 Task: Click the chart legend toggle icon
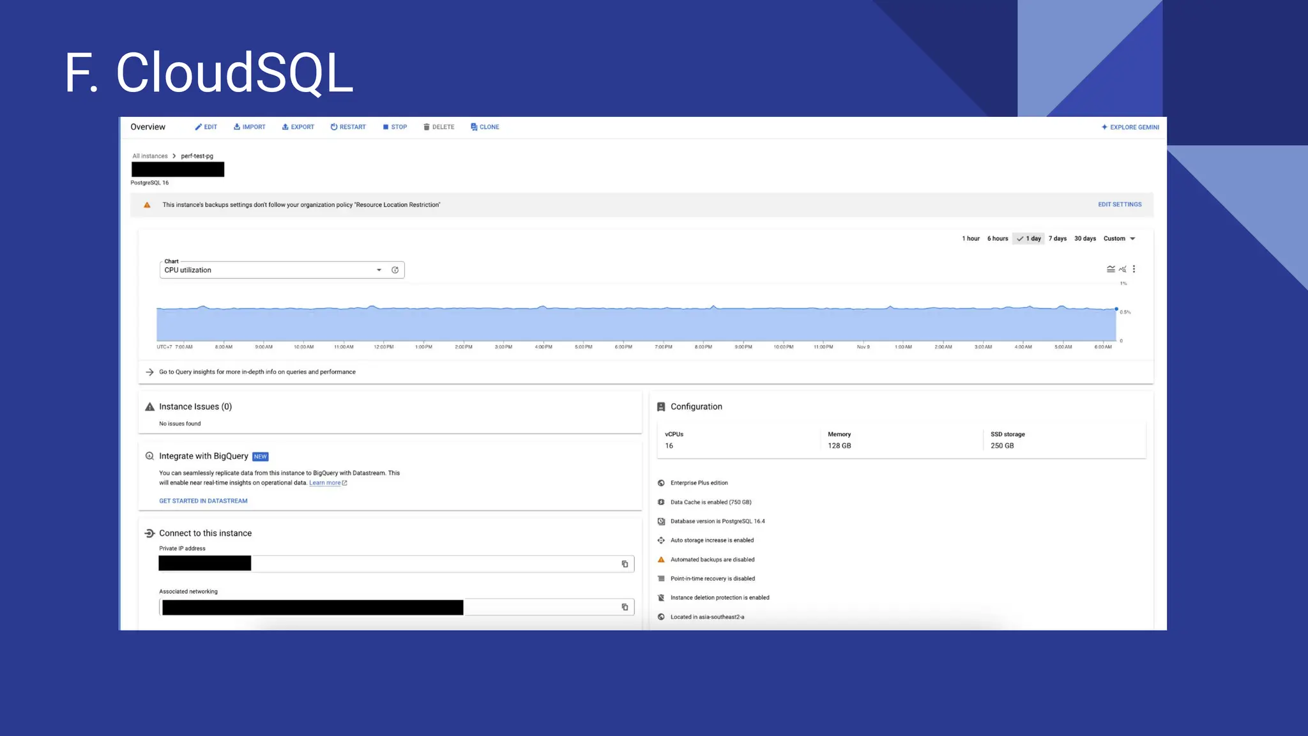coord(1111,269)
